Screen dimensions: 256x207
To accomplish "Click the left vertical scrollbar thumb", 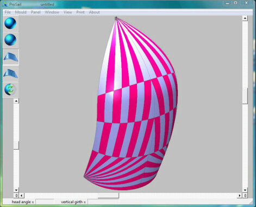I will pos(16,145).
